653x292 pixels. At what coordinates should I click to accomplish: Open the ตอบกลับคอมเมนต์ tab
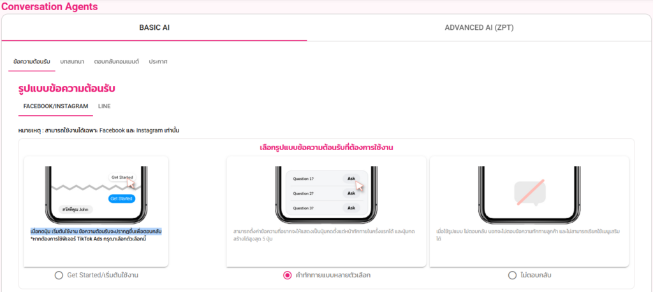tap(116, 61)
